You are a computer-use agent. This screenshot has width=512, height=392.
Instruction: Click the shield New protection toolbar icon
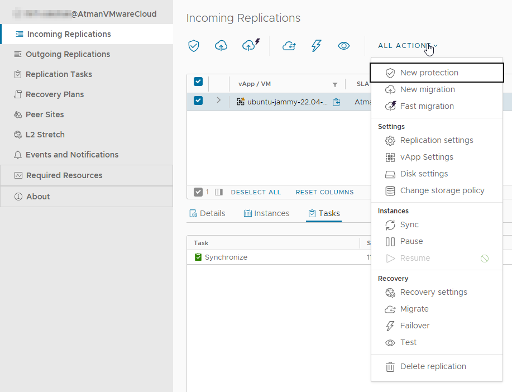[x=194, y=46]
